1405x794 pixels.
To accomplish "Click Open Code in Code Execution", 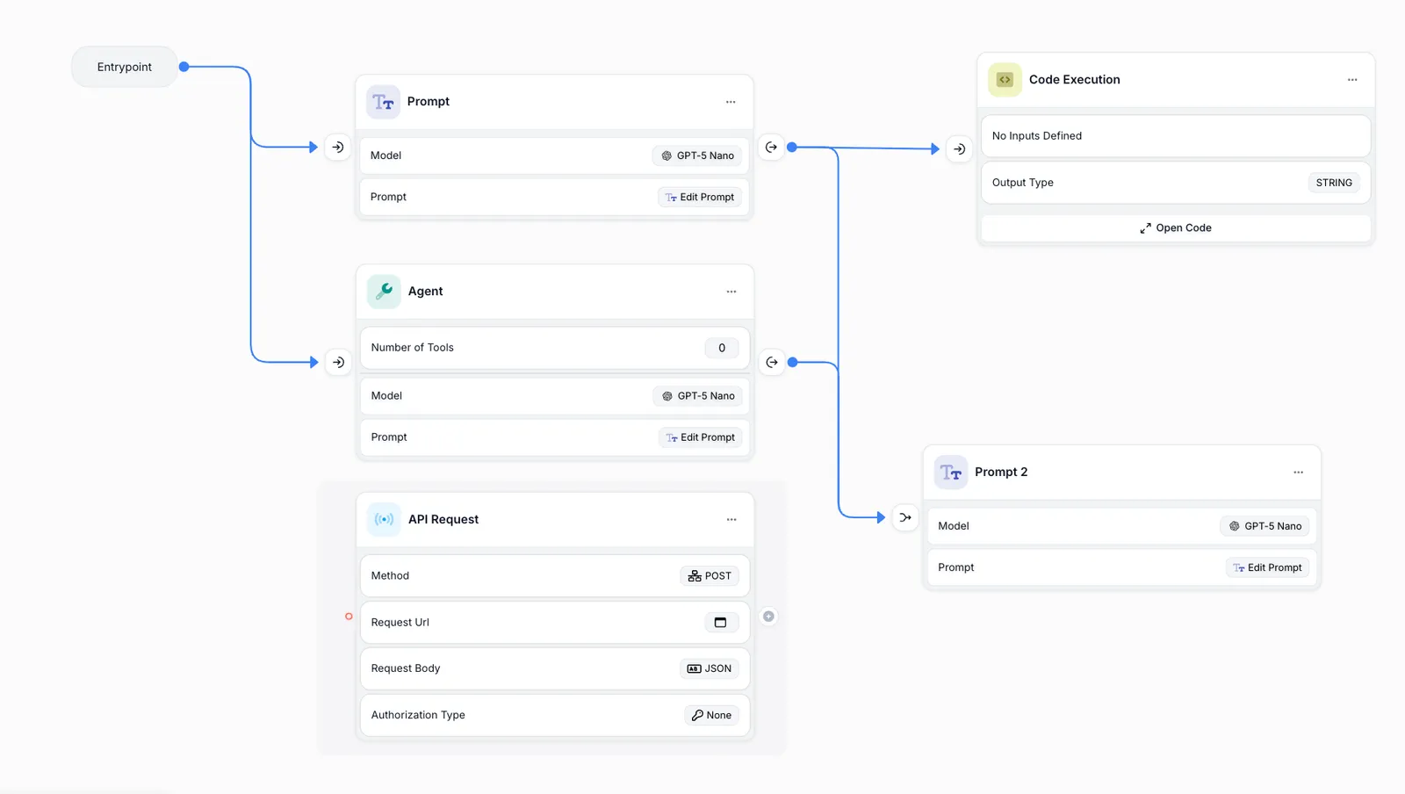I will (1176, 227).
